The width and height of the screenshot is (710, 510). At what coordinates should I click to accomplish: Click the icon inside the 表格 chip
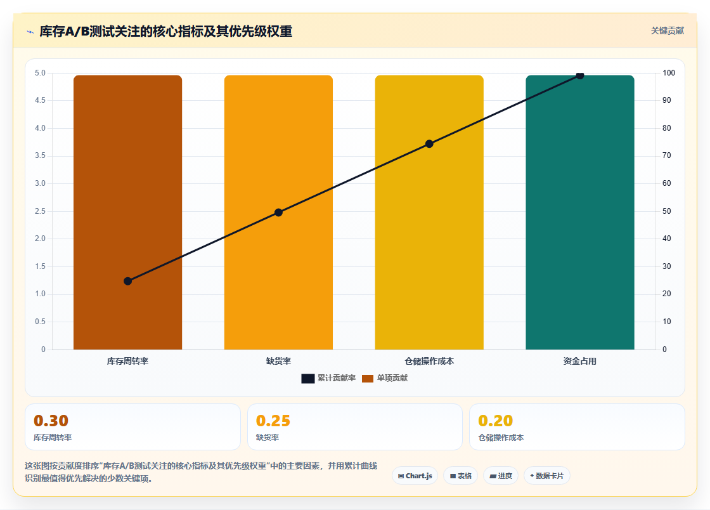click(x=453, y=476)
